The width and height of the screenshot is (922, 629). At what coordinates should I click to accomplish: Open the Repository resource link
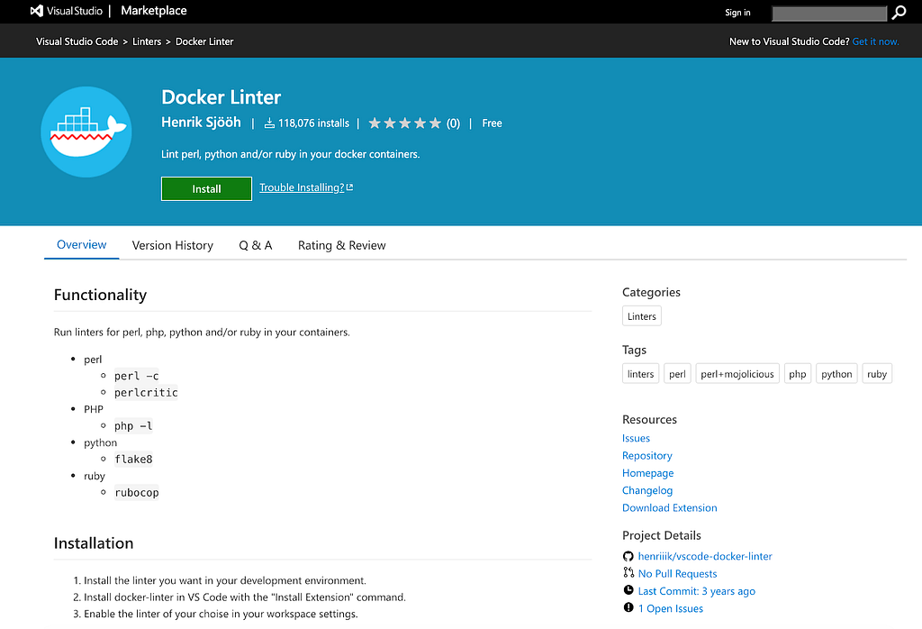(x=646, y=455)
